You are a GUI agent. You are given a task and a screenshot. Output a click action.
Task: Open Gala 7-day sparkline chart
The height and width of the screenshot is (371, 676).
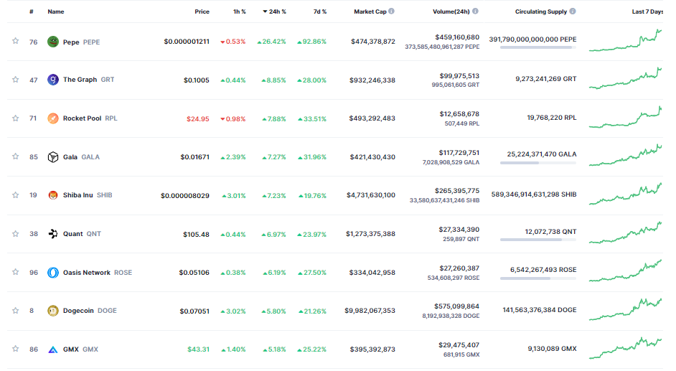coord(625,155)
